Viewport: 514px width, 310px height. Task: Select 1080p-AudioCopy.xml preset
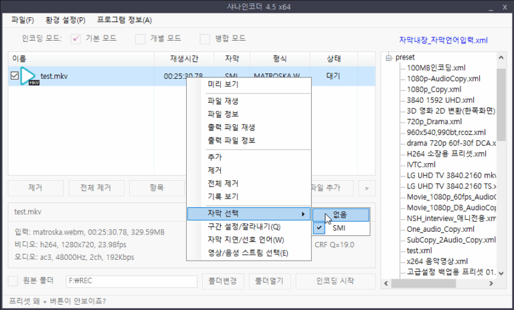tap(444, 79)
